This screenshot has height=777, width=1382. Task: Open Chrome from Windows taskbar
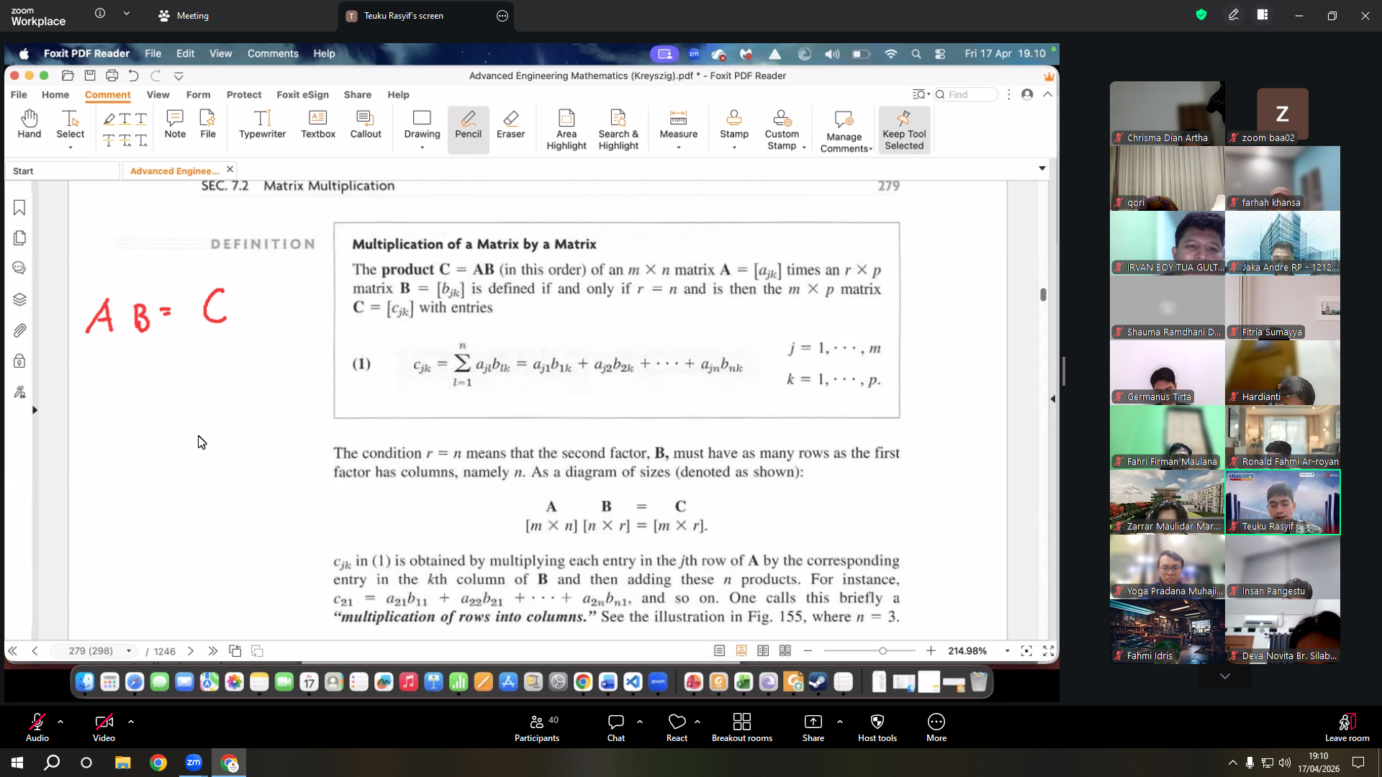158,763
